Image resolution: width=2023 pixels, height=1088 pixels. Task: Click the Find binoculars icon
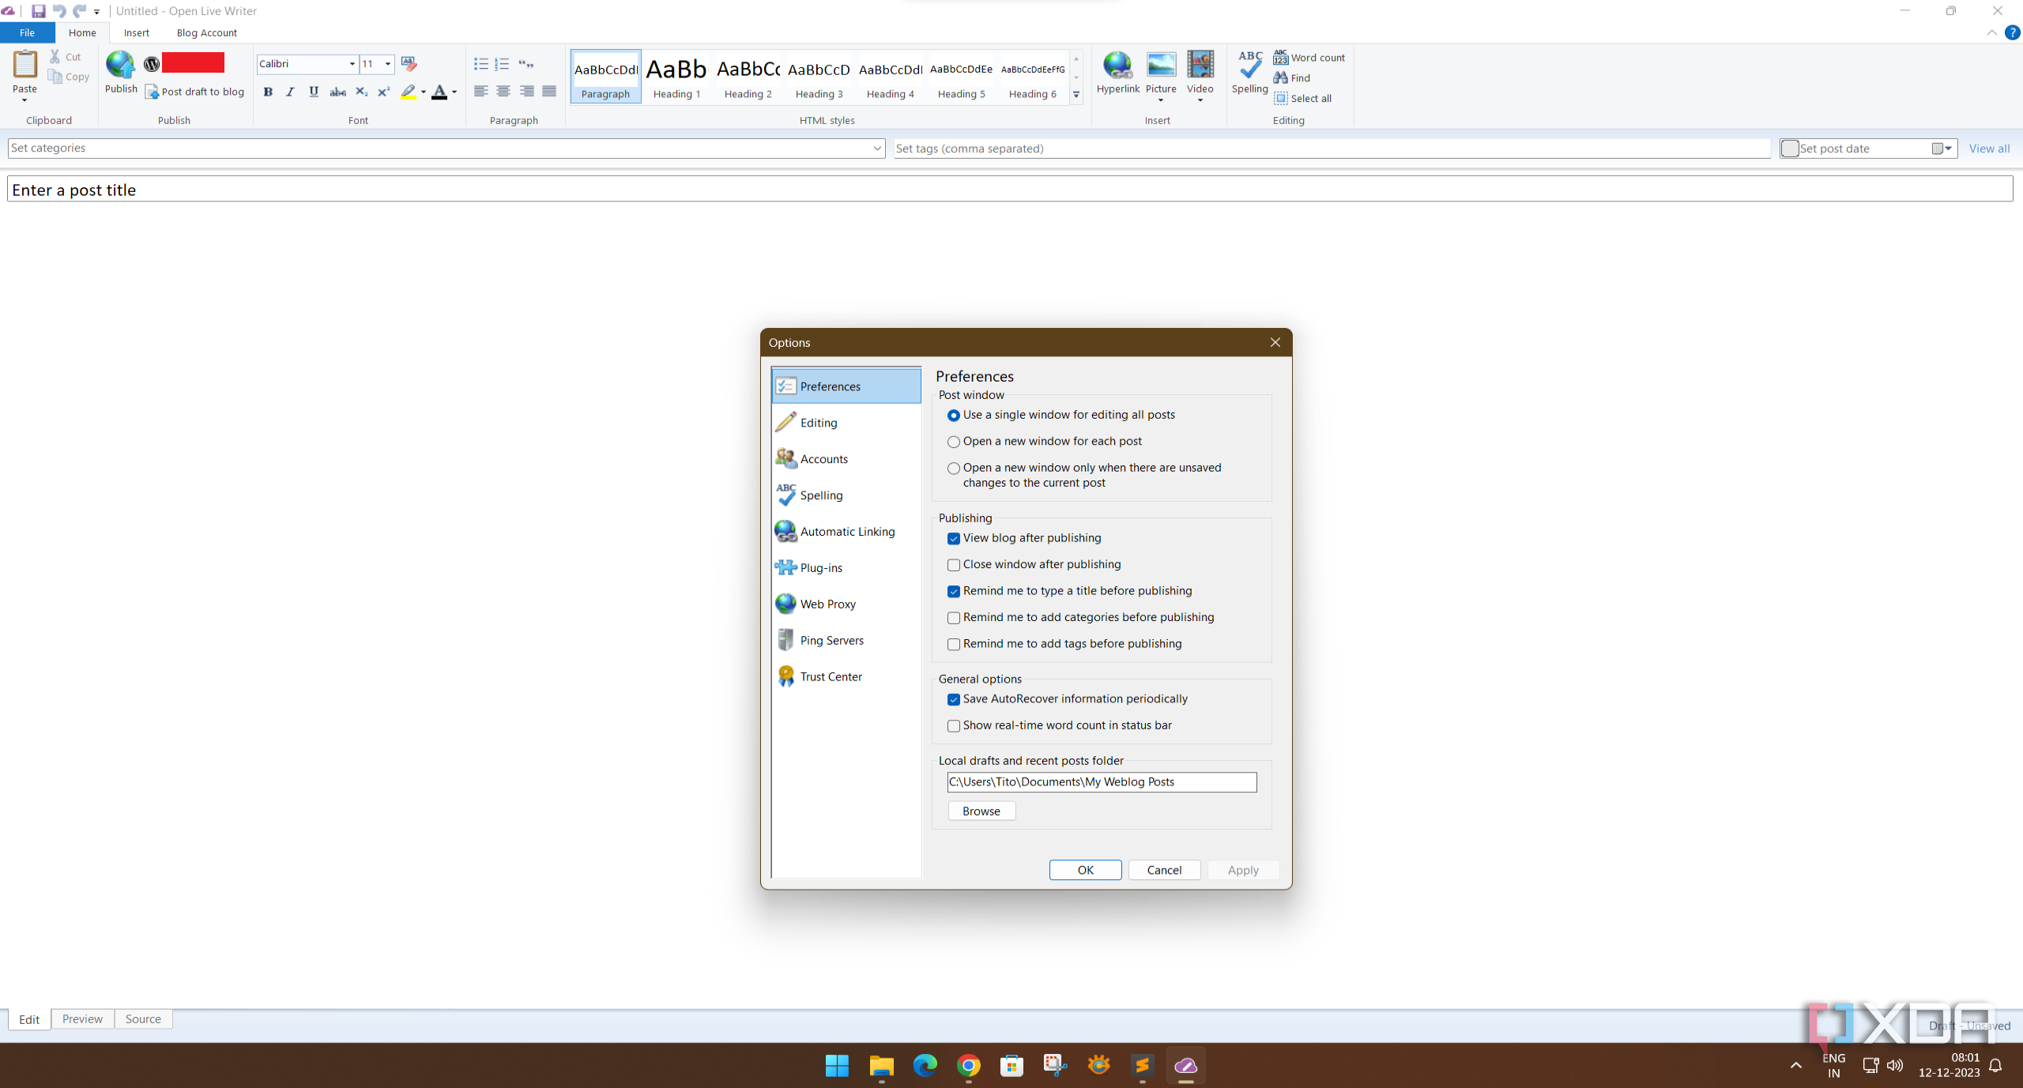coord(1280,77)
